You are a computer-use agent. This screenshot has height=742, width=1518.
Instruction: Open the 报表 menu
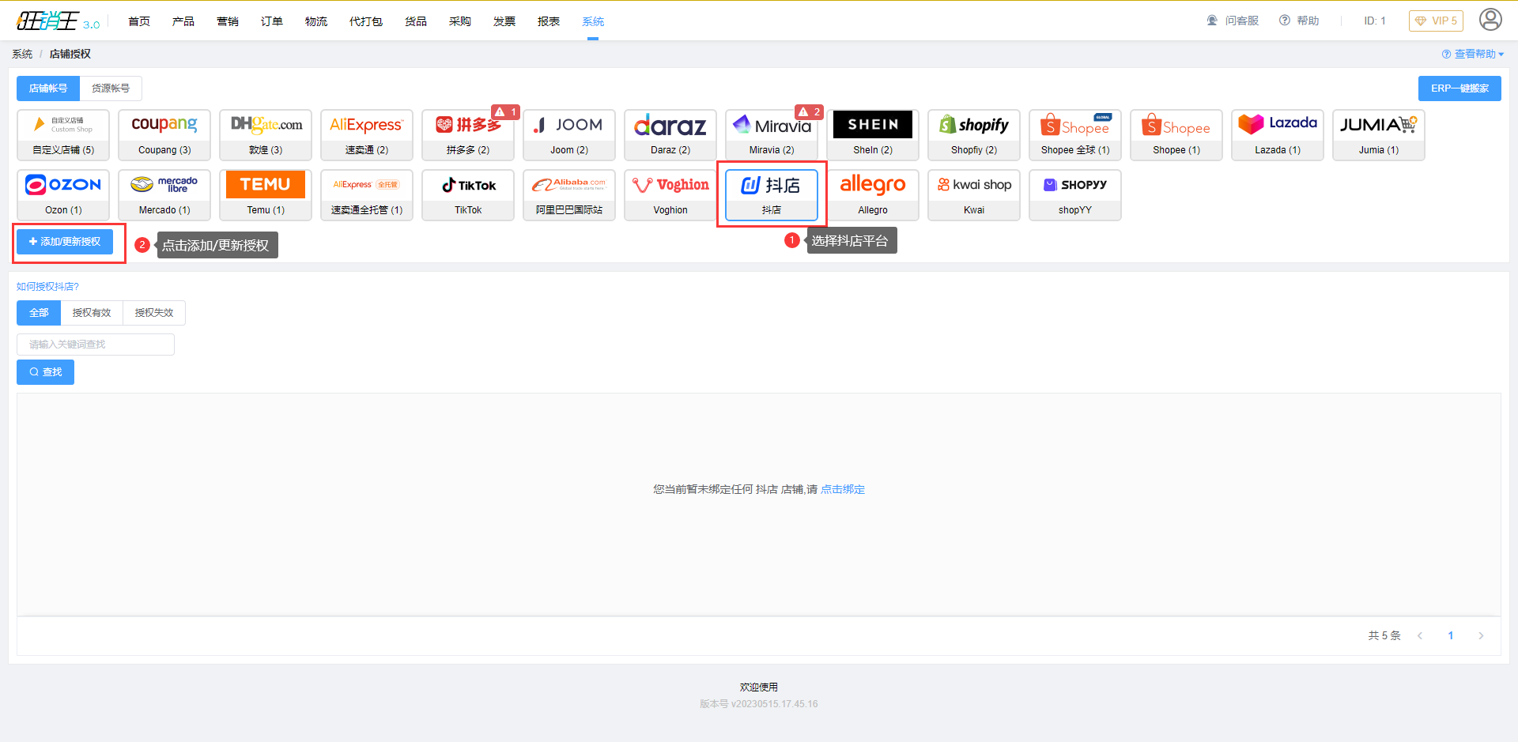coord(549,21)
